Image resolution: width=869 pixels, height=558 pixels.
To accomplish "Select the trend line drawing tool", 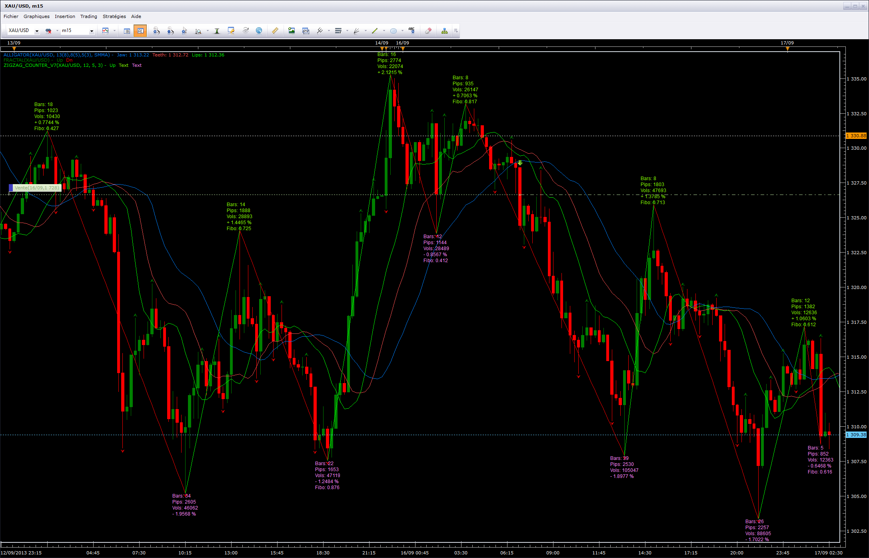I will [x=375, y=31].
